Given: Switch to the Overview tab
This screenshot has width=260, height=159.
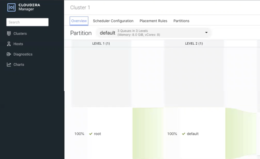Looking at the screenshot, I should [x=79, y=21].
